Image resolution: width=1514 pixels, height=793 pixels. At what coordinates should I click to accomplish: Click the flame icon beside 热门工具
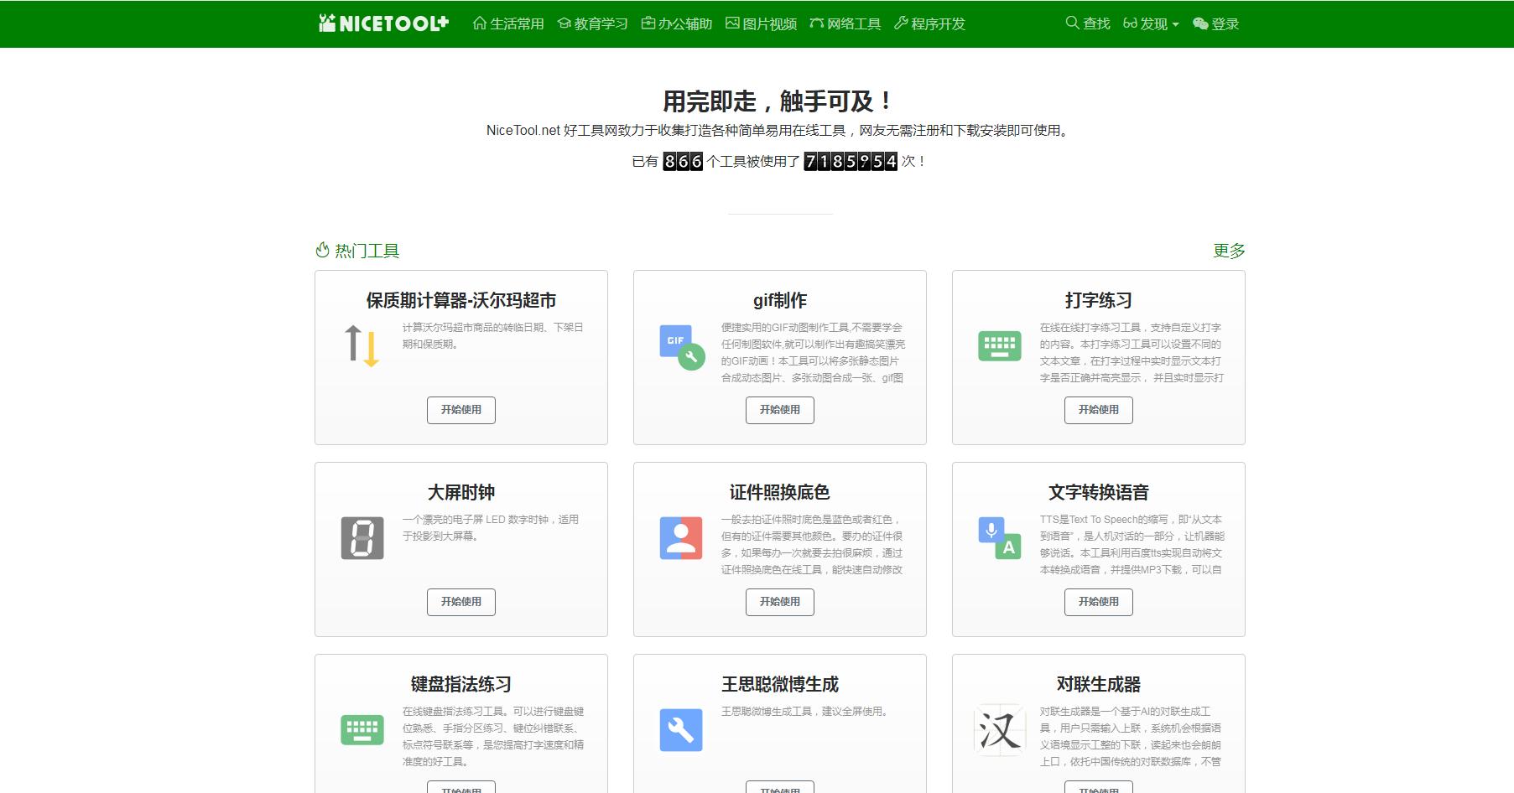[x=321, y=249]
